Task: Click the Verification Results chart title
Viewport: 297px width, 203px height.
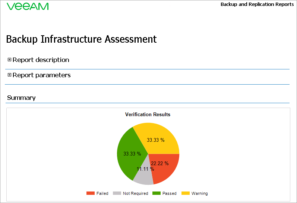Action: pyautogui.click(x=148, y=115)
